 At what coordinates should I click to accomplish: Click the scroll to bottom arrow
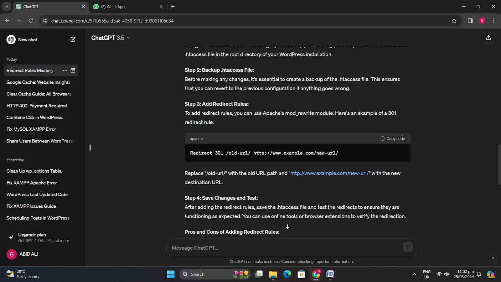(x=287, y=227)
